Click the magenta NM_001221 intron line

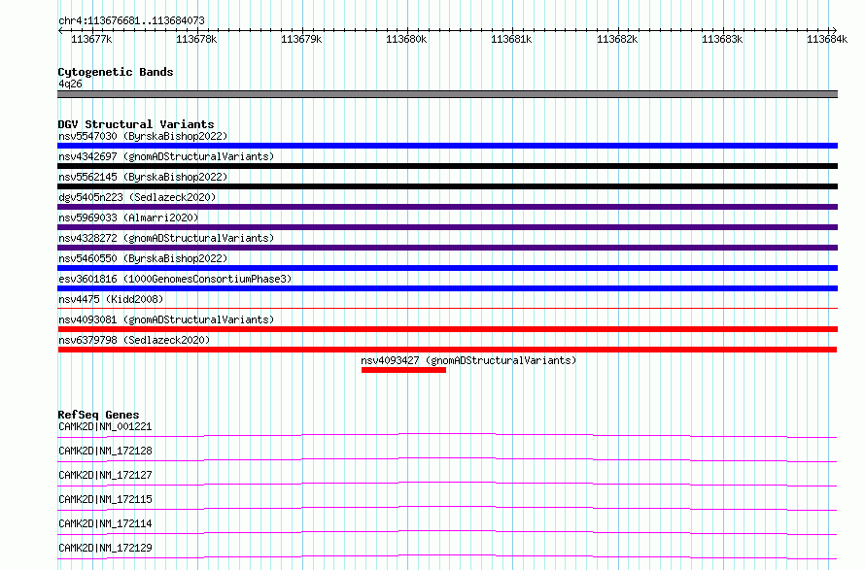[447, 434]
